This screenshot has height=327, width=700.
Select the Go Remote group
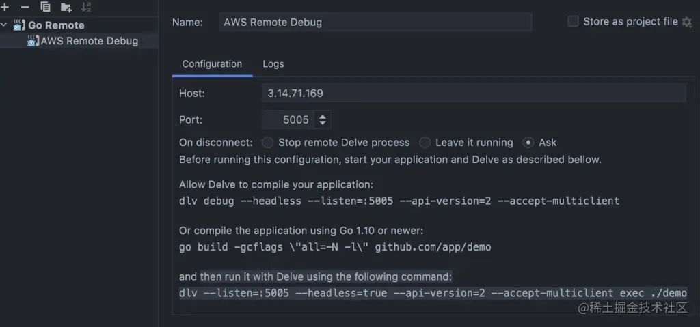tap(56, 25)
